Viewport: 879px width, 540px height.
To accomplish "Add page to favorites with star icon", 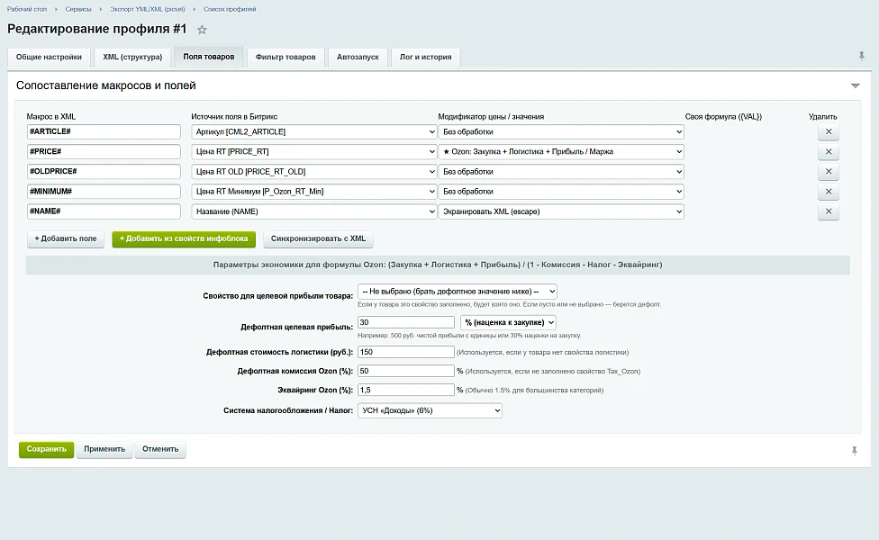I will 202,30.
